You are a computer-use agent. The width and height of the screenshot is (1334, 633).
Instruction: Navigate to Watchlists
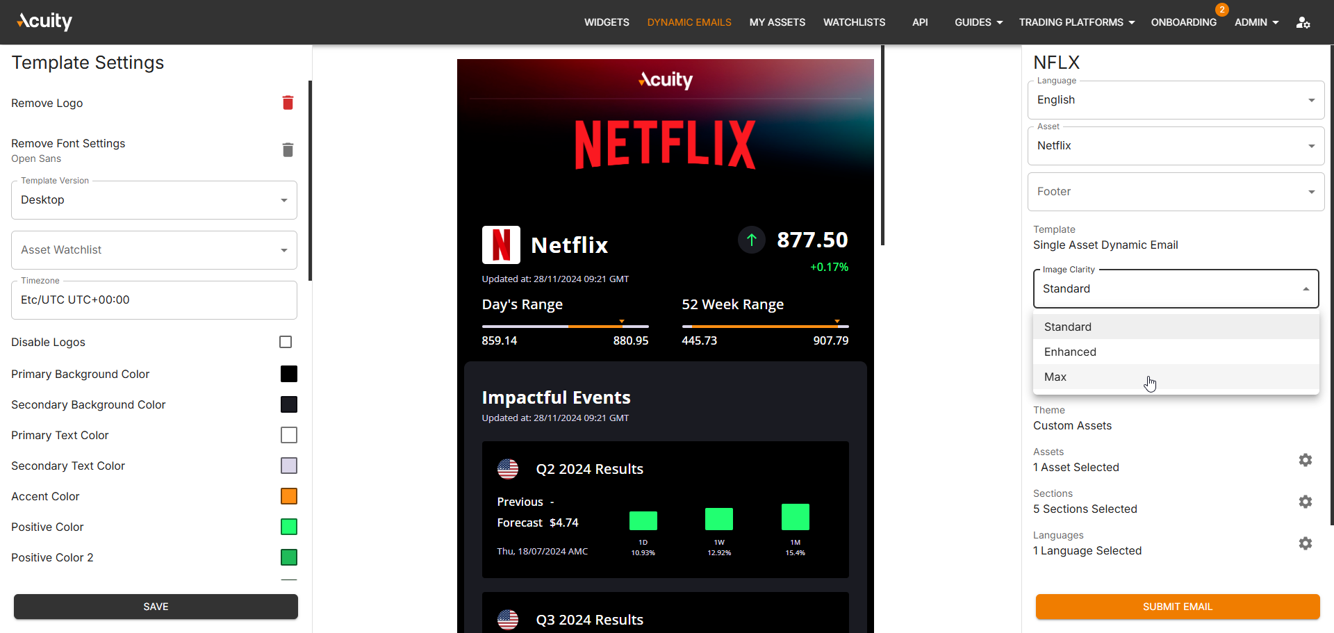pos(854,22)
